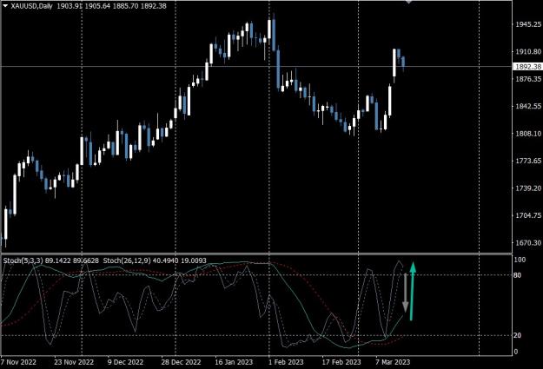Click the 20 level on stochastic scale
543x369 pixels.
click(x=518, y=335)
